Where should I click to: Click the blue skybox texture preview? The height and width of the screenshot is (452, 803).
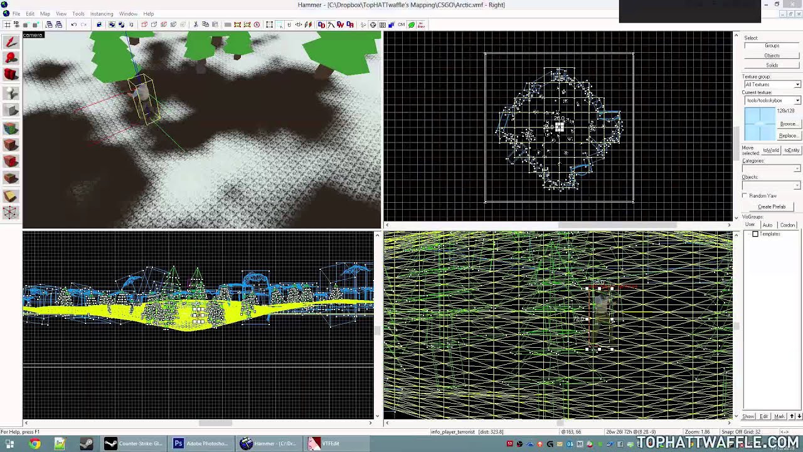click(760, 124)
